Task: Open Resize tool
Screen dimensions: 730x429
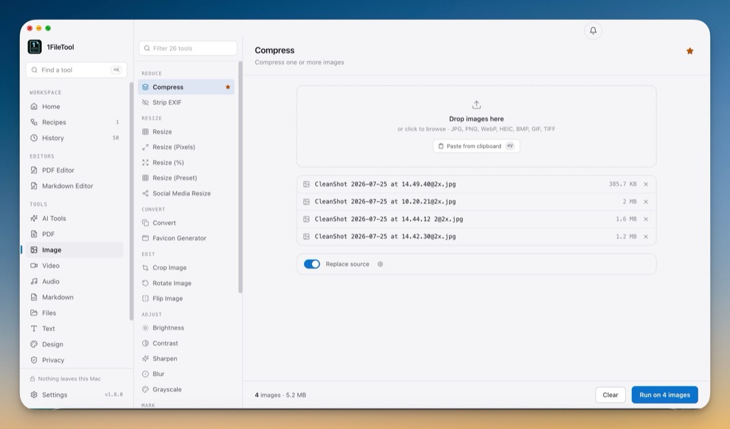Action: [x=186, y=132]
